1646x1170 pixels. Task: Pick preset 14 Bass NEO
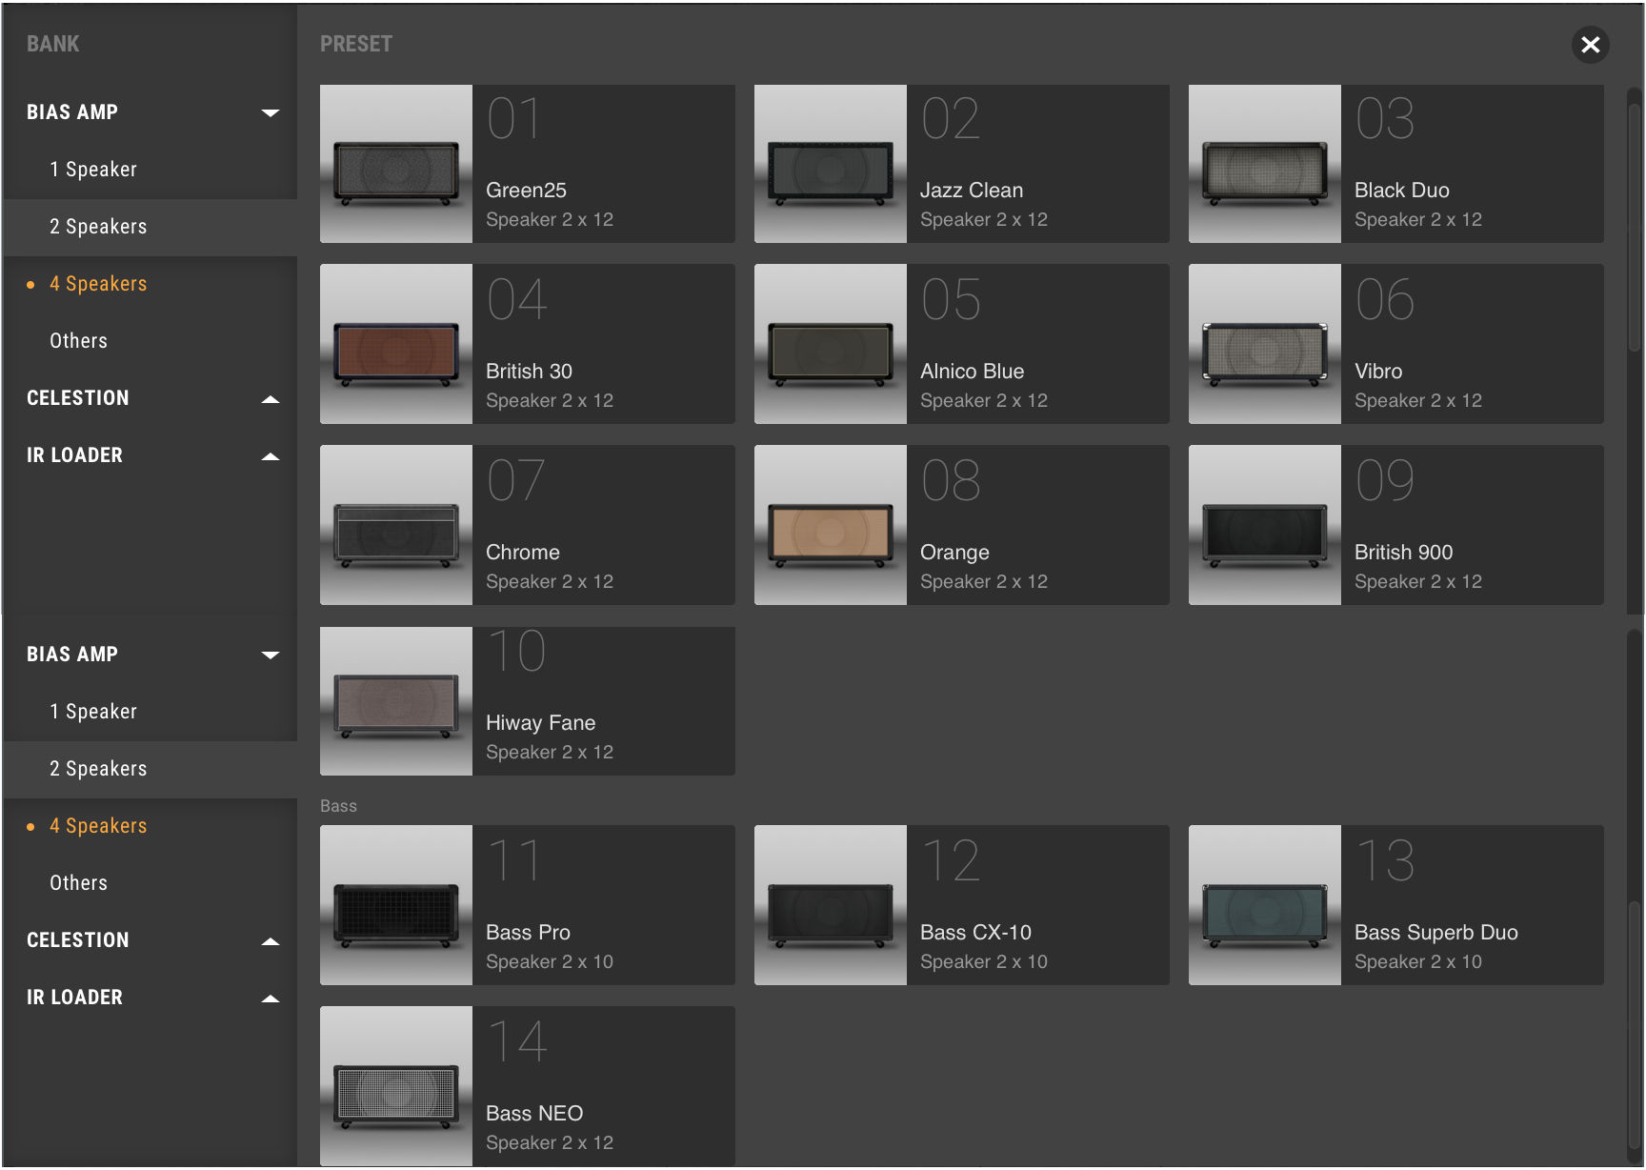(527, 1086)
